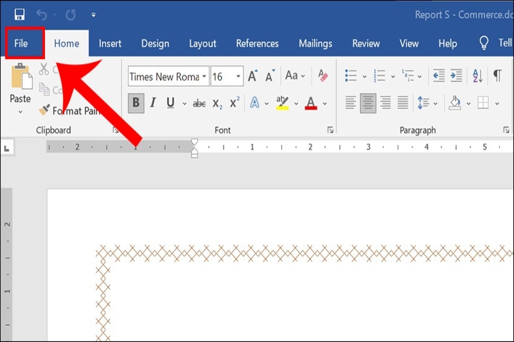The height and width of the screenshot is (342, 514).
Task: Click the Save icon in title bar
Action: click(x=19, y=14)
